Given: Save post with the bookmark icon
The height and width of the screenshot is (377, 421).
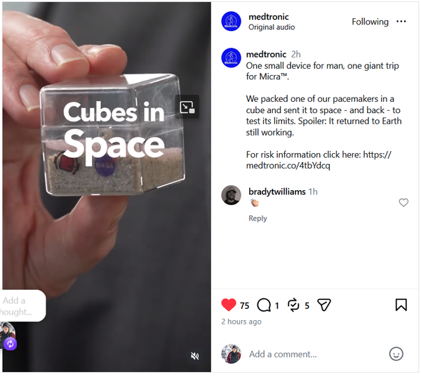Looking at the screenshot, I should click(401, 305).
